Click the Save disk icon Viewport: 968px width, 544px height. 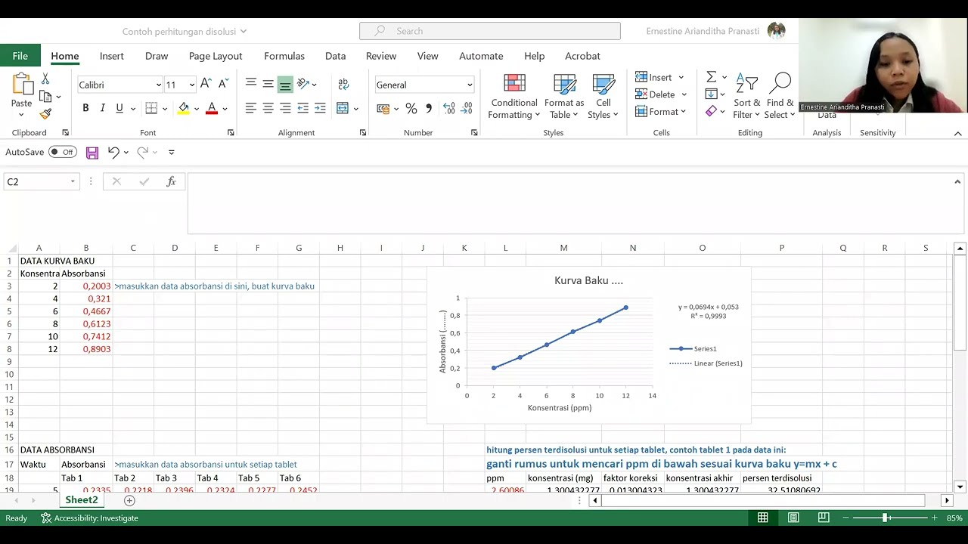92,153
